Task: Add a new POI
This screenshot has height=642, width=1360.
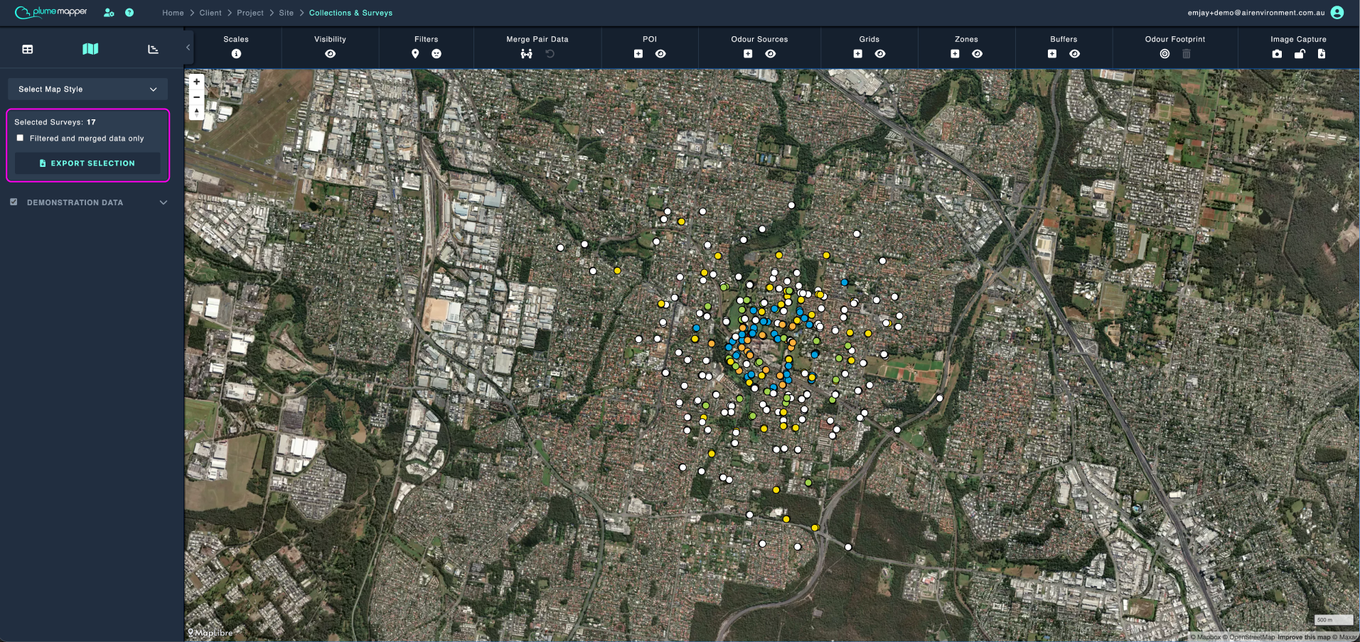Action: [x=638, y=54]
